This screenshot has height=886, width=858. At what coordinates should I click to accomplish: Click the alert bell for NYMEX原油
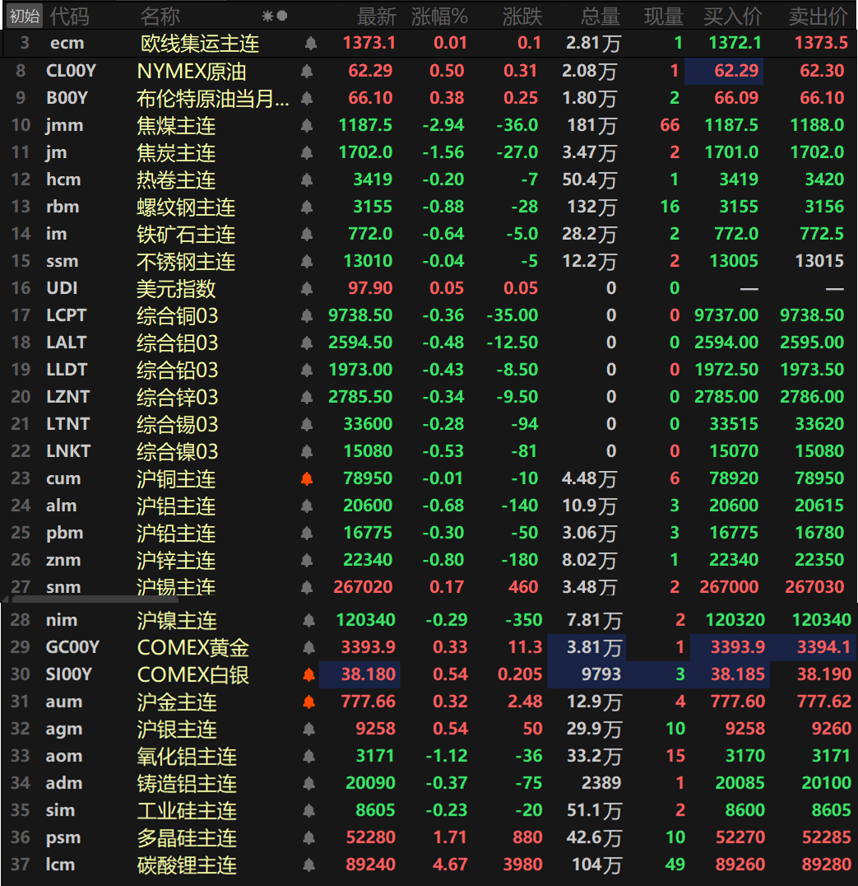307,72
